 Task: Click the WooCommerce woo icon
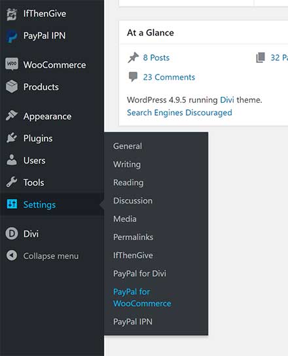pyautogui.click(x=12, y=63)
